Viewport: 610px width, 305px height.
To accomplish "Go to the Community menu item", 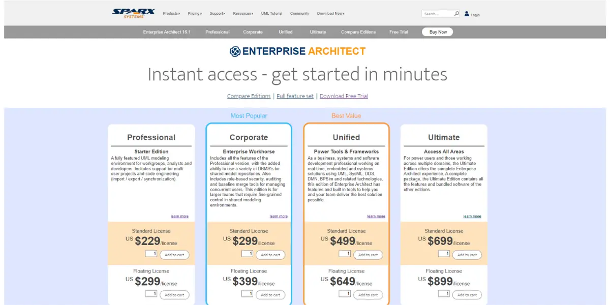I will pyautogui.click(x=299, y=14).
